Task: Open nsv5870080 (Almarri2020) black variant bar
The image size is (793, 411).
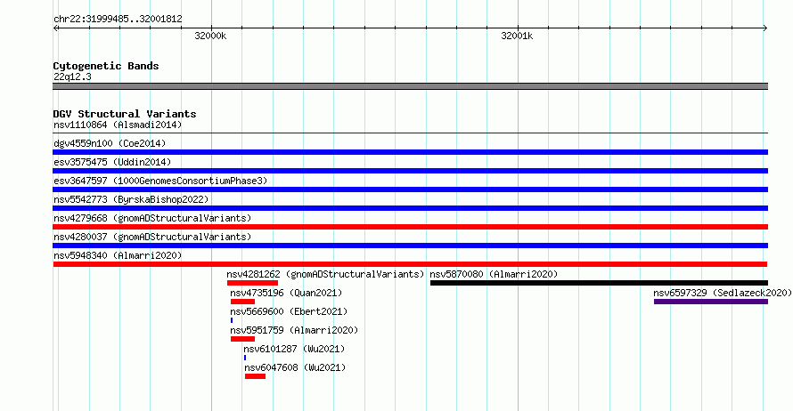Action: point(599,283)
